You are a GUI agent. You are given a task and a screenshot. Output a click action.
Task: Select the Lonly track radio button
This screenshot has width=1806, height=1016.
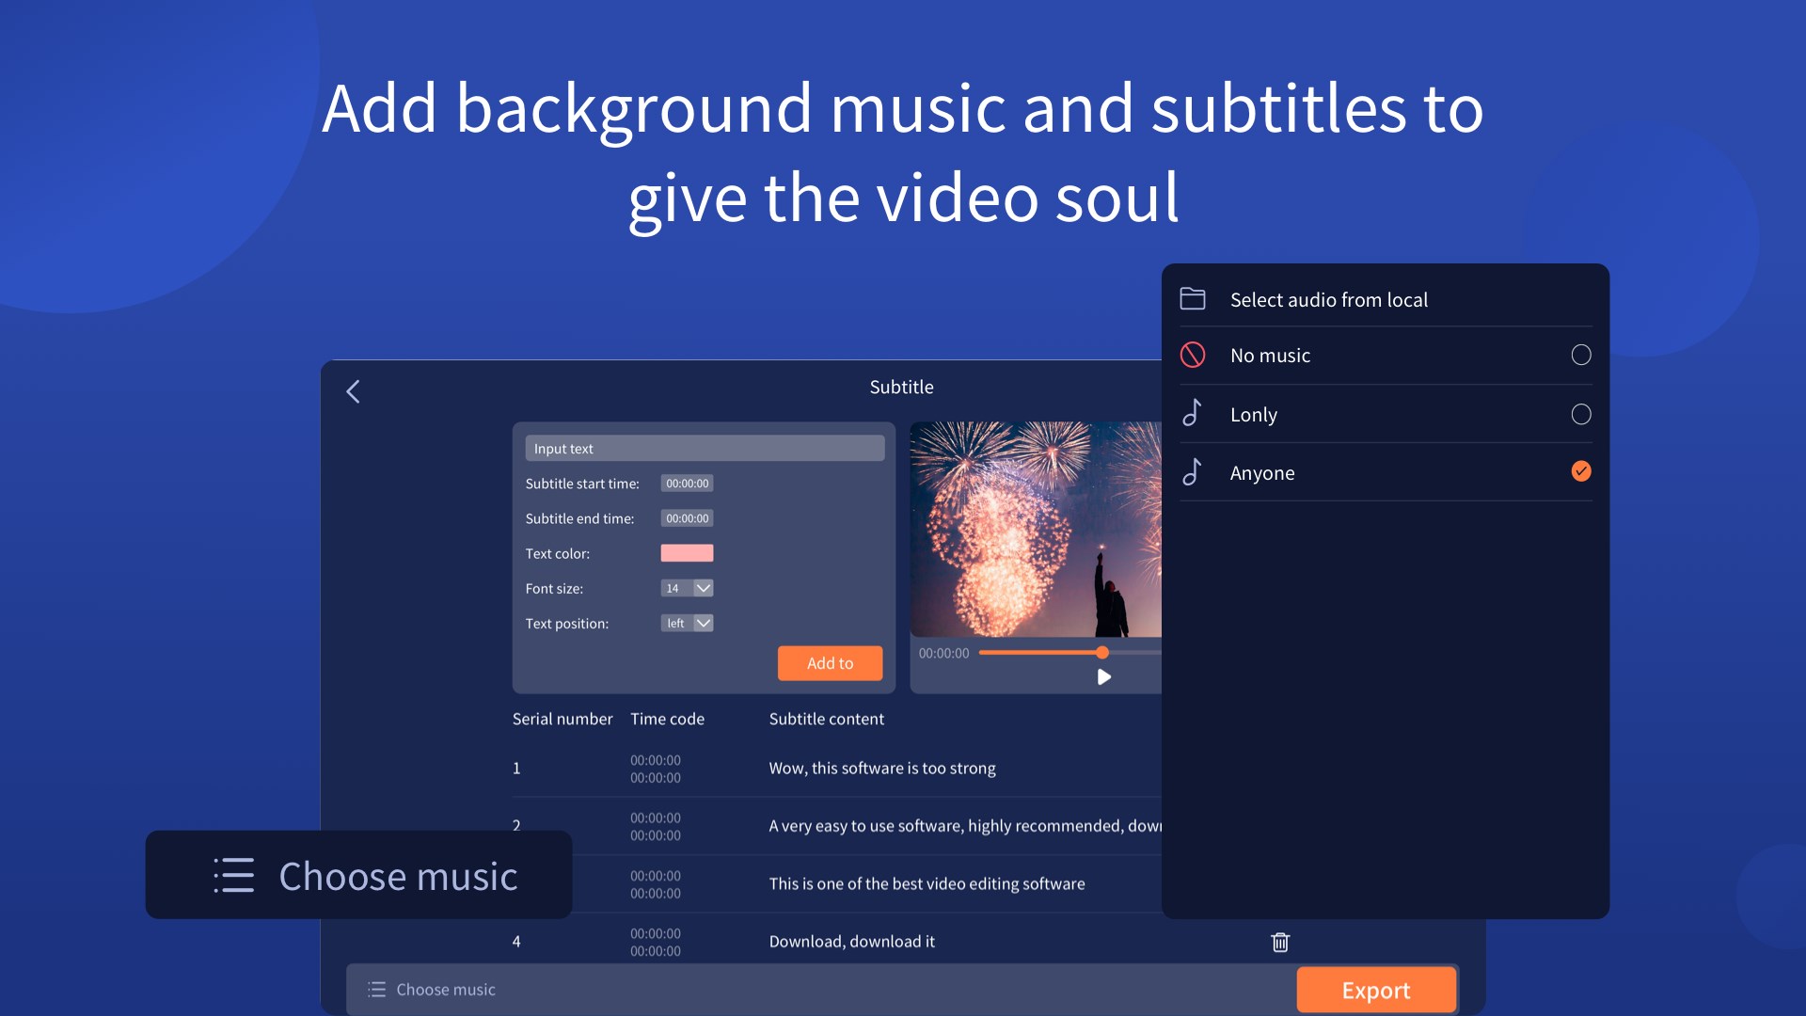click(1581, 414)
